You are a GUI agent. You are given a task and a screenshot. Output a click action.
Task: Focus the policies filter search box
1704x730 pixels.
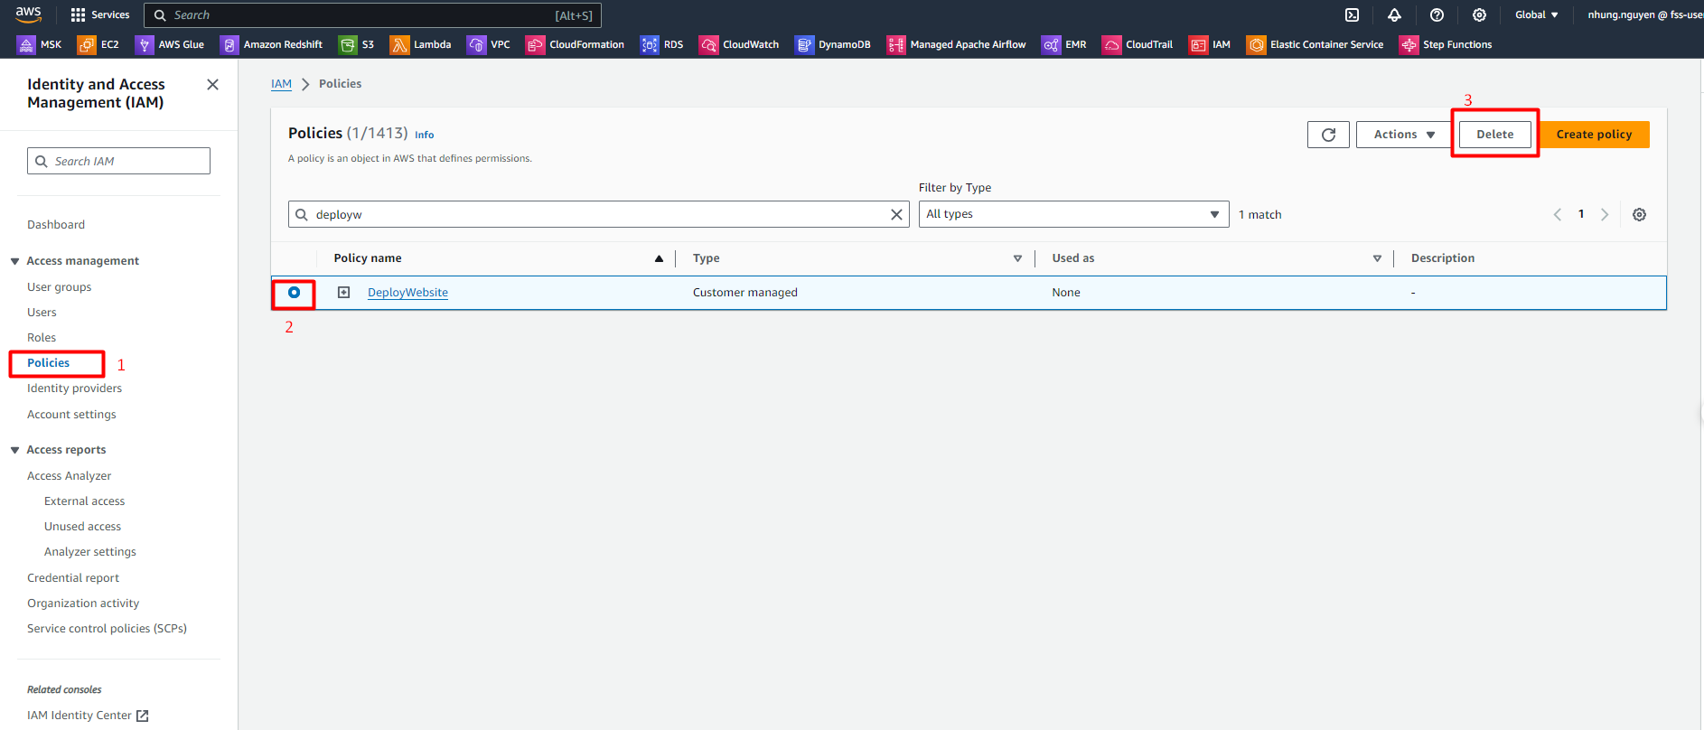pyautogui.click(x=598, y=214)
